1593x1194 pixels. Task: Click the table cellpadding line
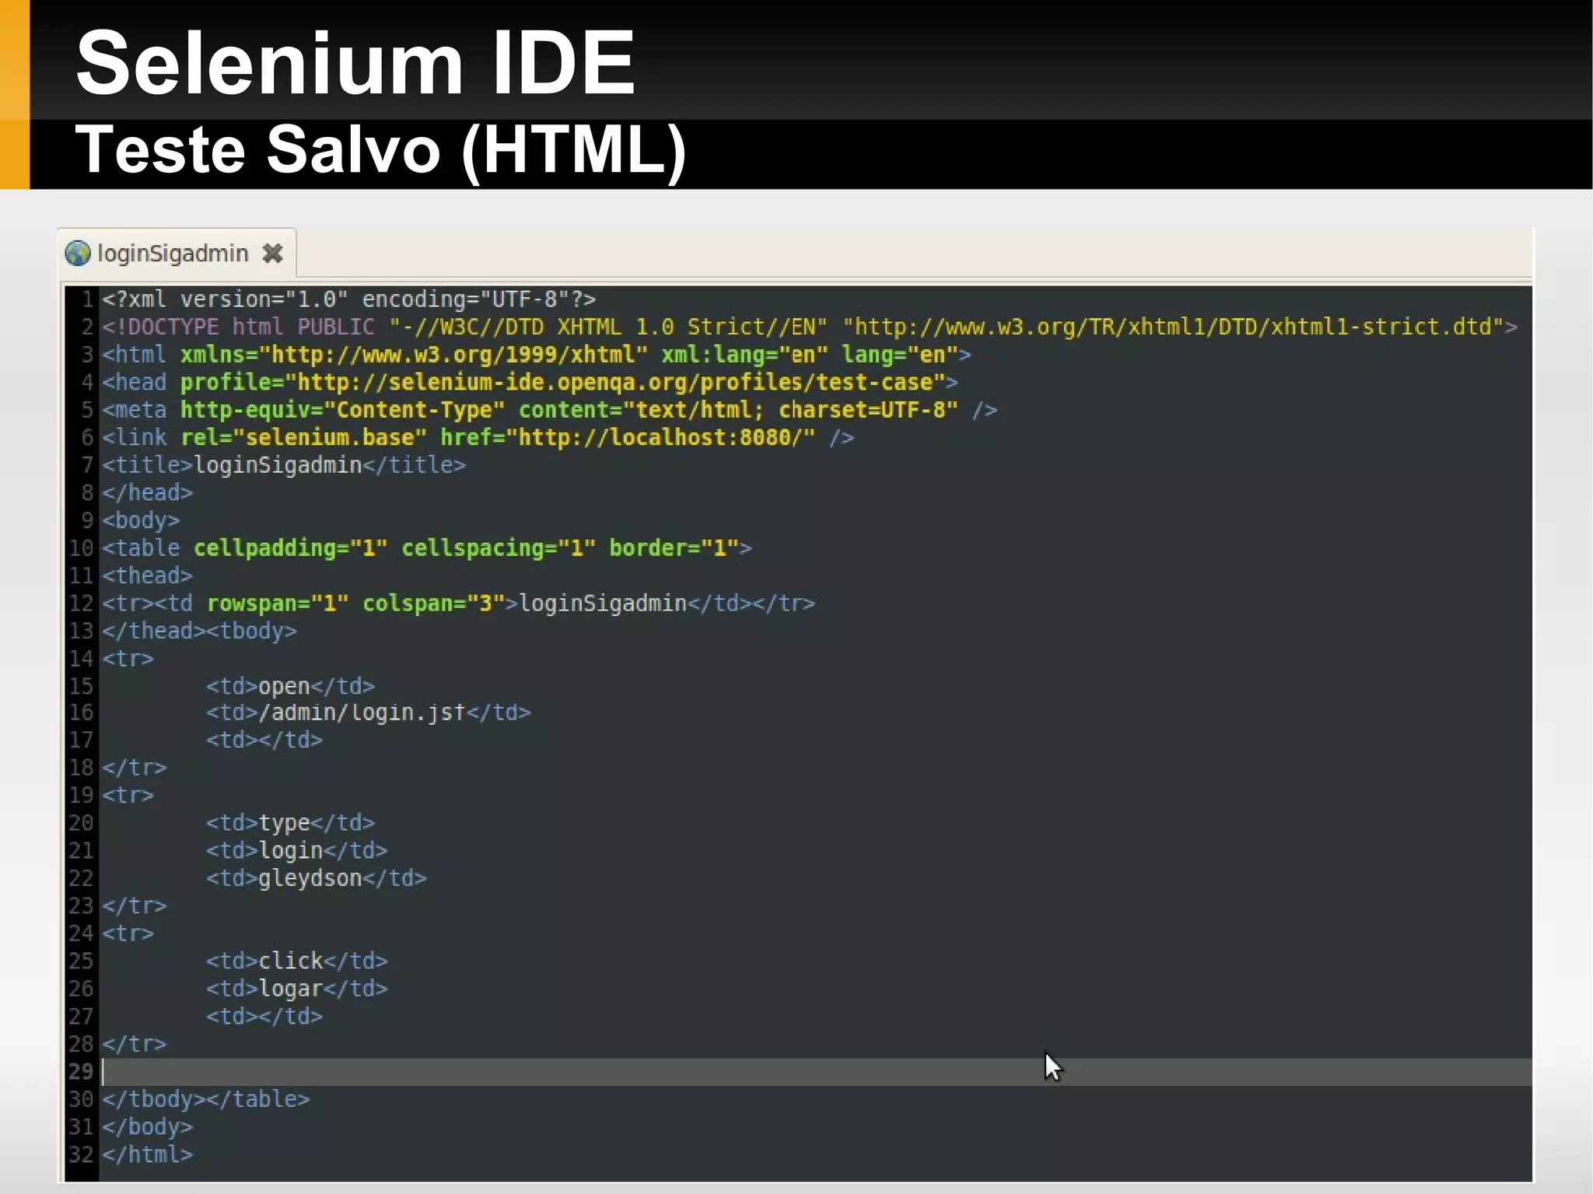[426, 548]
